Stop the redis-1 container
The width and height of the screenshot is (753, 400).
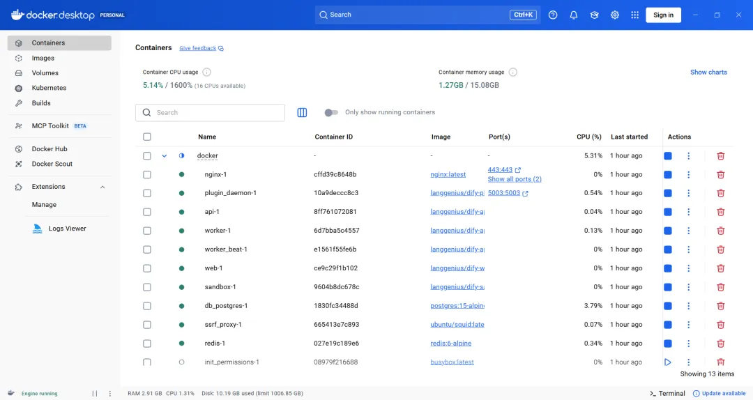tap(667, 344)
